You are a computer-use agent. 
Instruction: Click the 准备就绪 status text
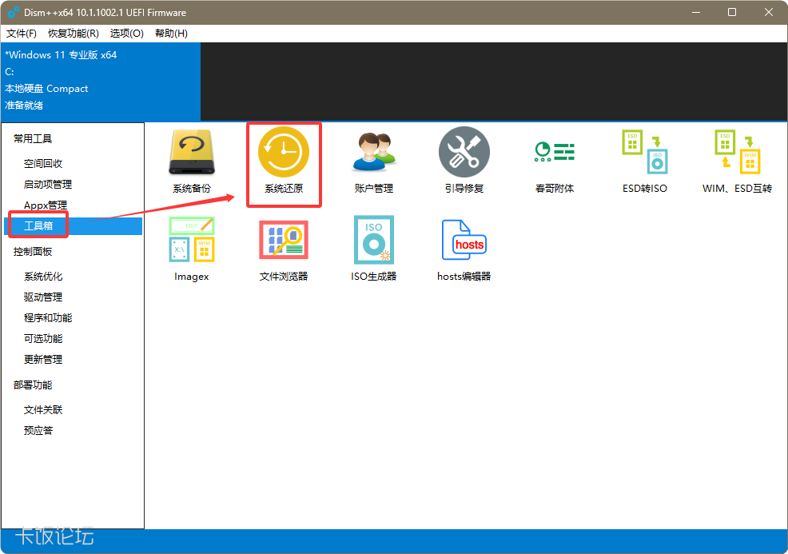[x=24, y=105]
